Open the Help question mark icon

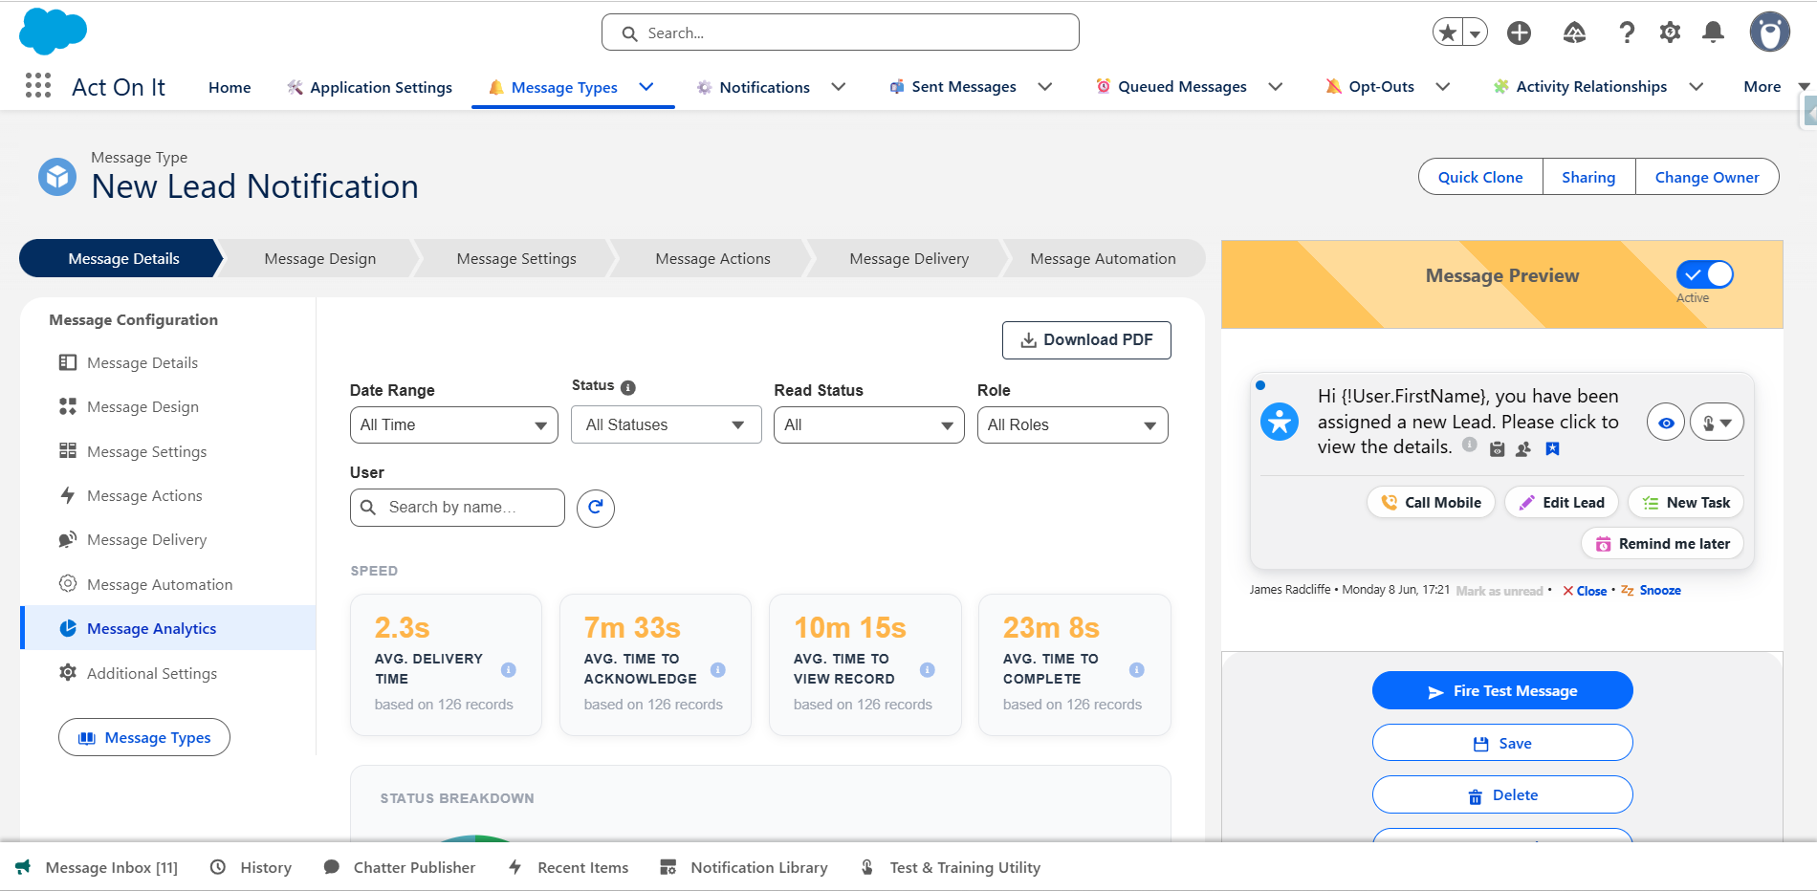[x=1627, y=33]
